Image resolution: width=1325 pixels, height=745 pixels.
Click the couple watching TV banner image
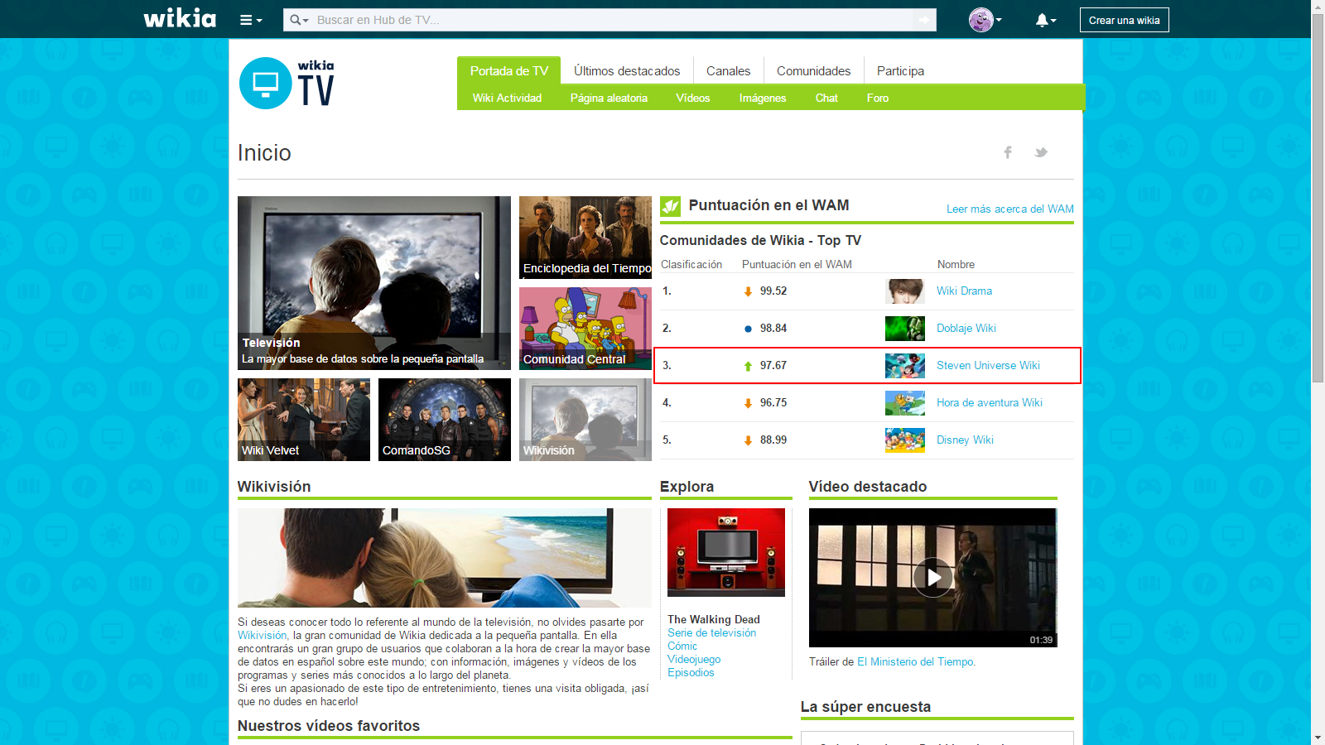pyautogui.click(x=445, y=558)
